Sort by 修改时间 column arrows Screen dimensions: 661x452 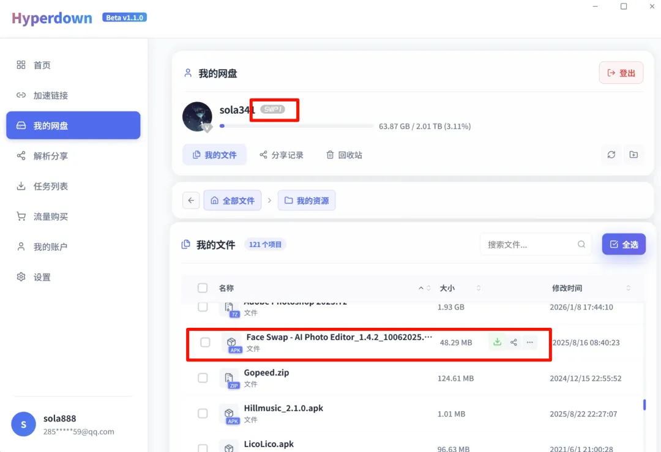pos(628,288)
